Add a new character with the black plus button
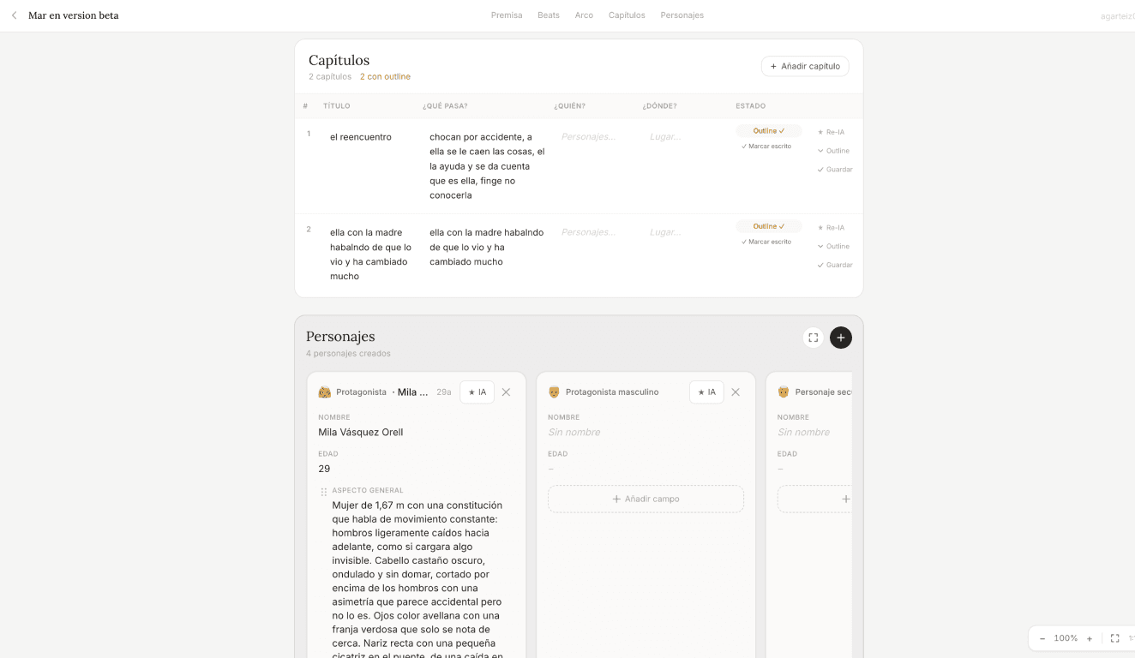The height and width of the screenshot is (658, 1135). 841,338
